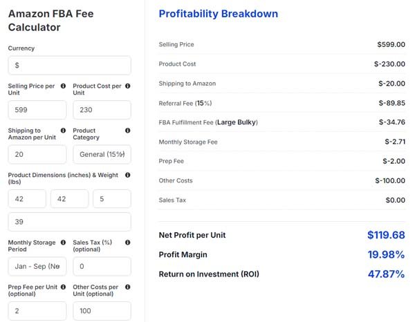Click the Selling Price field showing 599

tap(37, 110)
